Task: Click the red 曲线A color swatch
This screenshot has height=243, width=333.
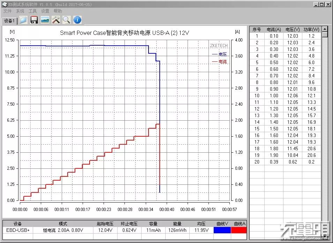Action: click(x=239, y=230)
